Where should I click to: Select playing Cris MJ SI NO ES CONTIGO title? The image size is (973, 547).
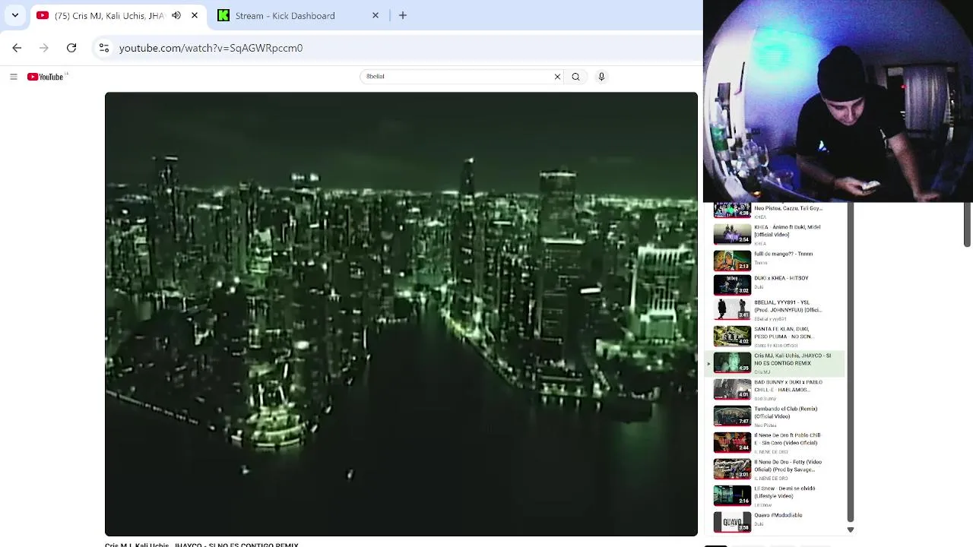click(792, 359)
